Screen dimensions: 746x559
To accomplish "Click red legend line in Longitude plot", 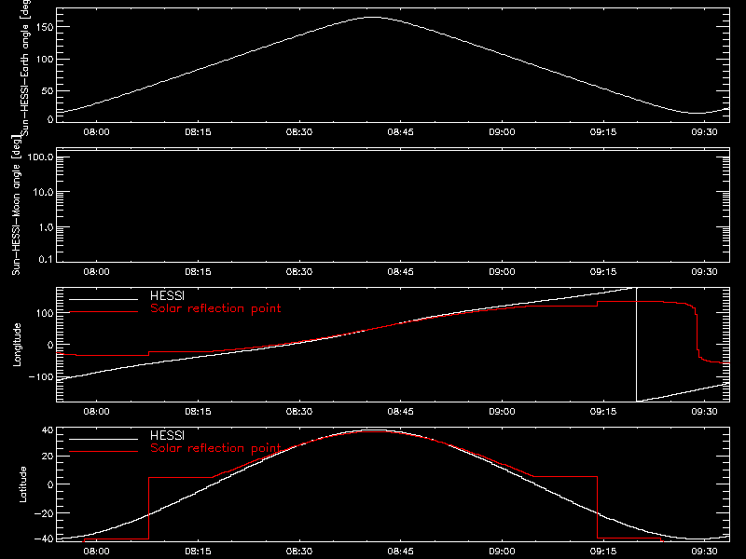I will 104,312.
